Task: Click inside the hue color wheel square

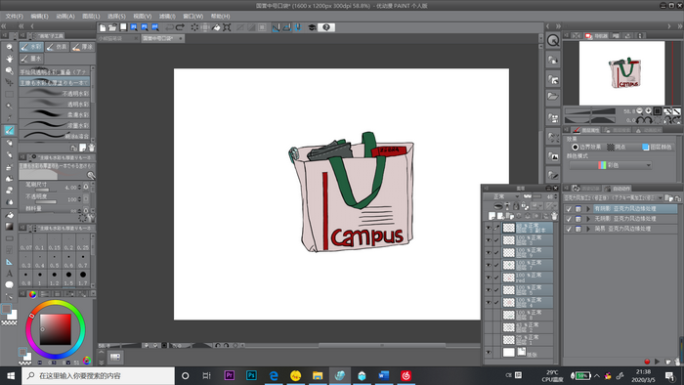Action: pos(56,329)
